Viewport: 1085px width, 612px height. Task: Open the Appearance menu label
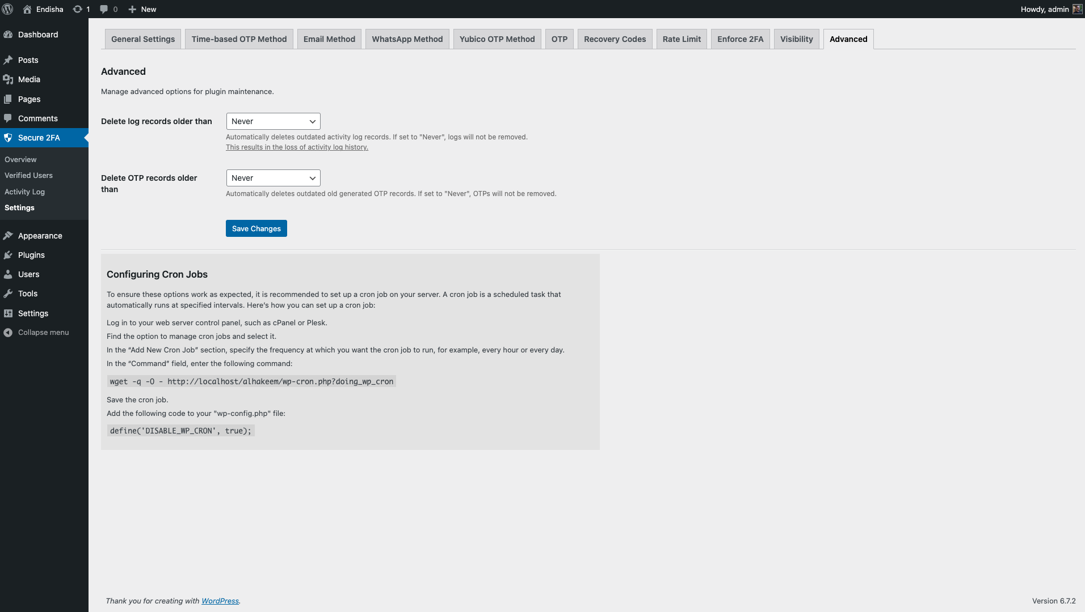coord(40,236)
